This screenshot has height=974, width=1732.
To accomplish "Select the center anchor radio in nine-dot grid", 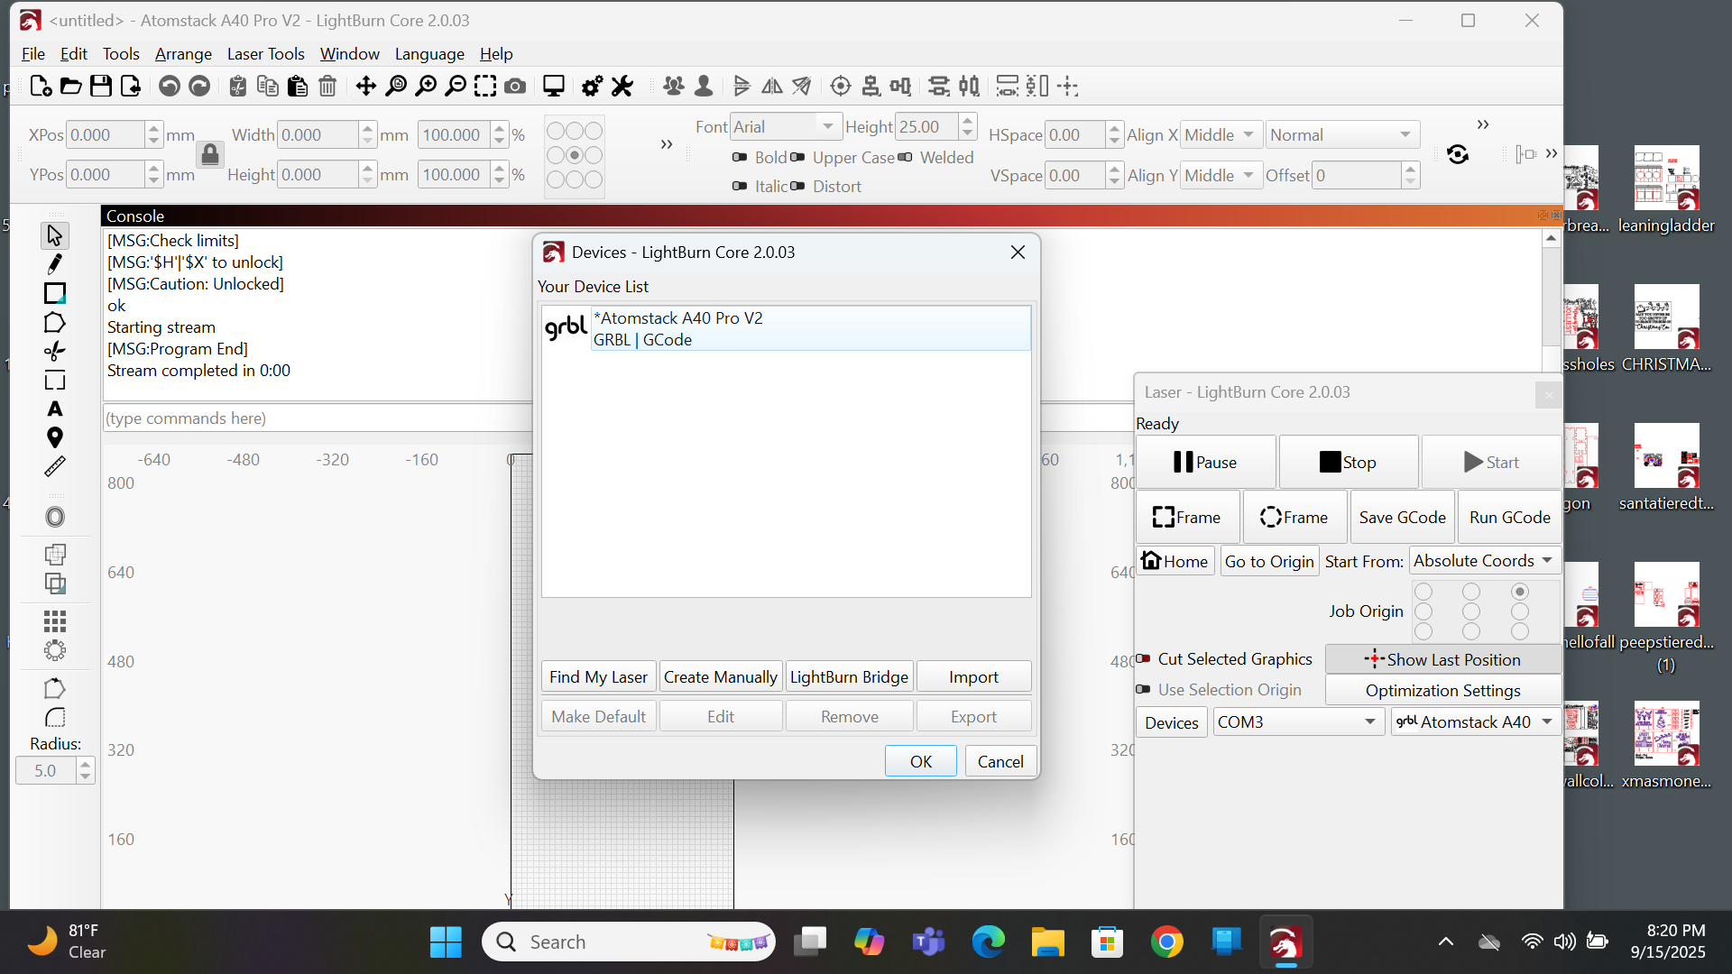I will click(x=575, y=155).
